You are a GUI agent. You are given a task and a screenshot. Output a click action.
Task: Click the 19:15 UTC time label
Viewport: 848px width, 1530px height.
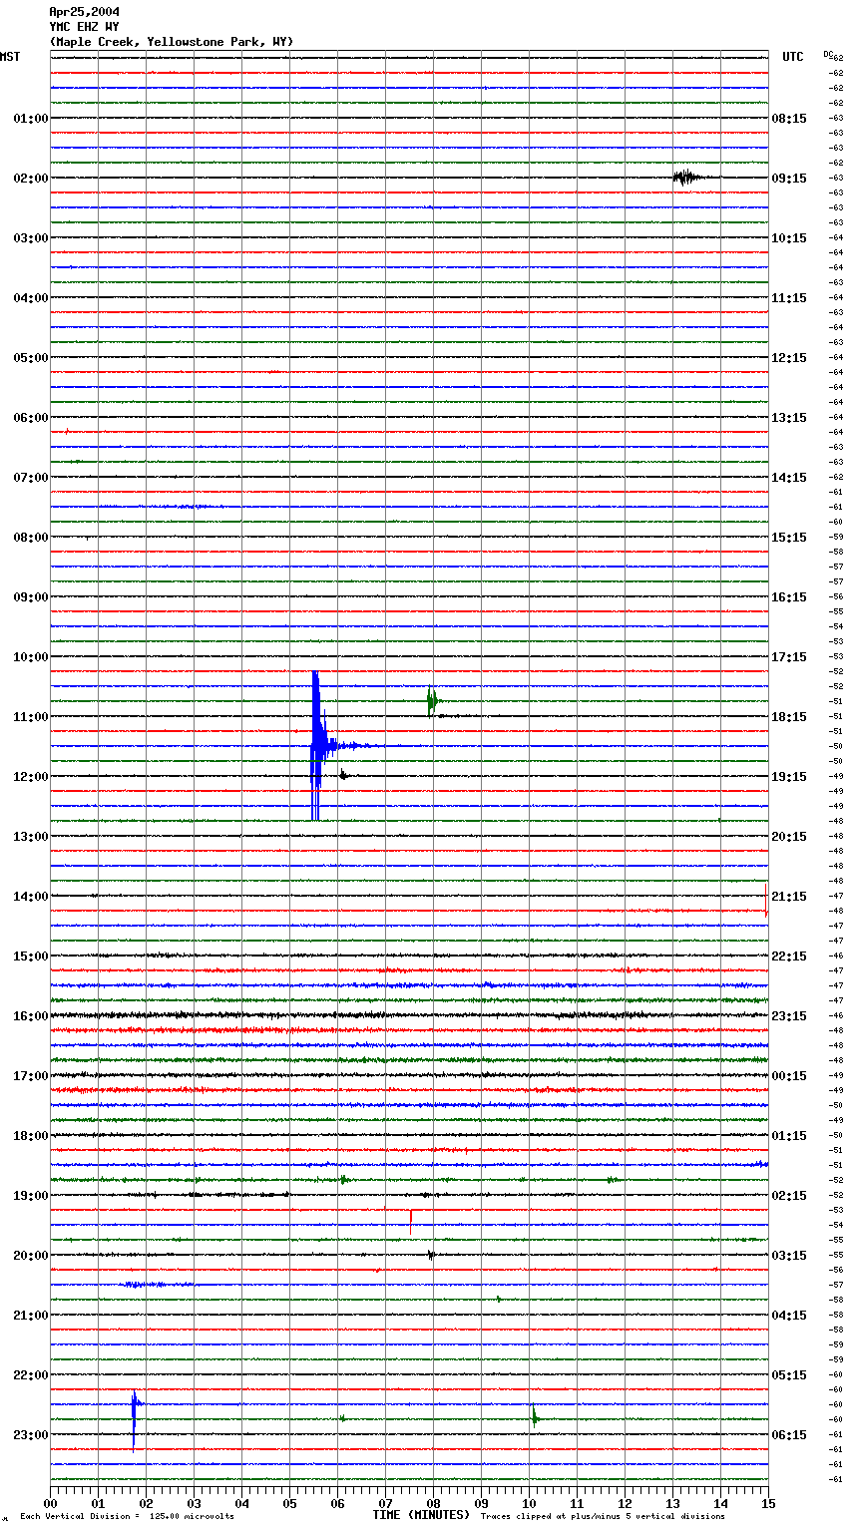pyautogui.click(x=789, y=777)
